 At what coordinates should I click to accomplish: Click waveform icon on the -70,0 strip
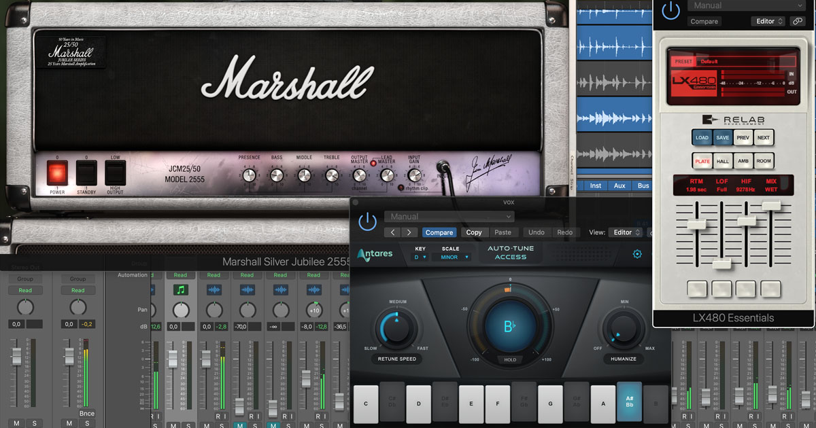(x=247, y=290)
